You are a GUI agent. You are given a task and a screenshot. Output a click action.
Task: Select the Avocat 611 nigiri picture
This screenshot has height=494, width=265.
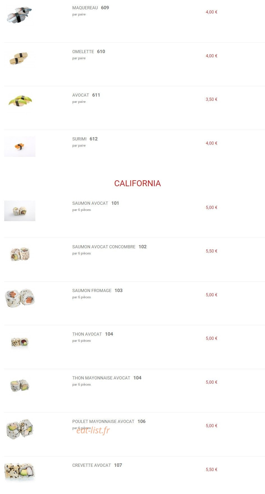(x=20, y=102)
